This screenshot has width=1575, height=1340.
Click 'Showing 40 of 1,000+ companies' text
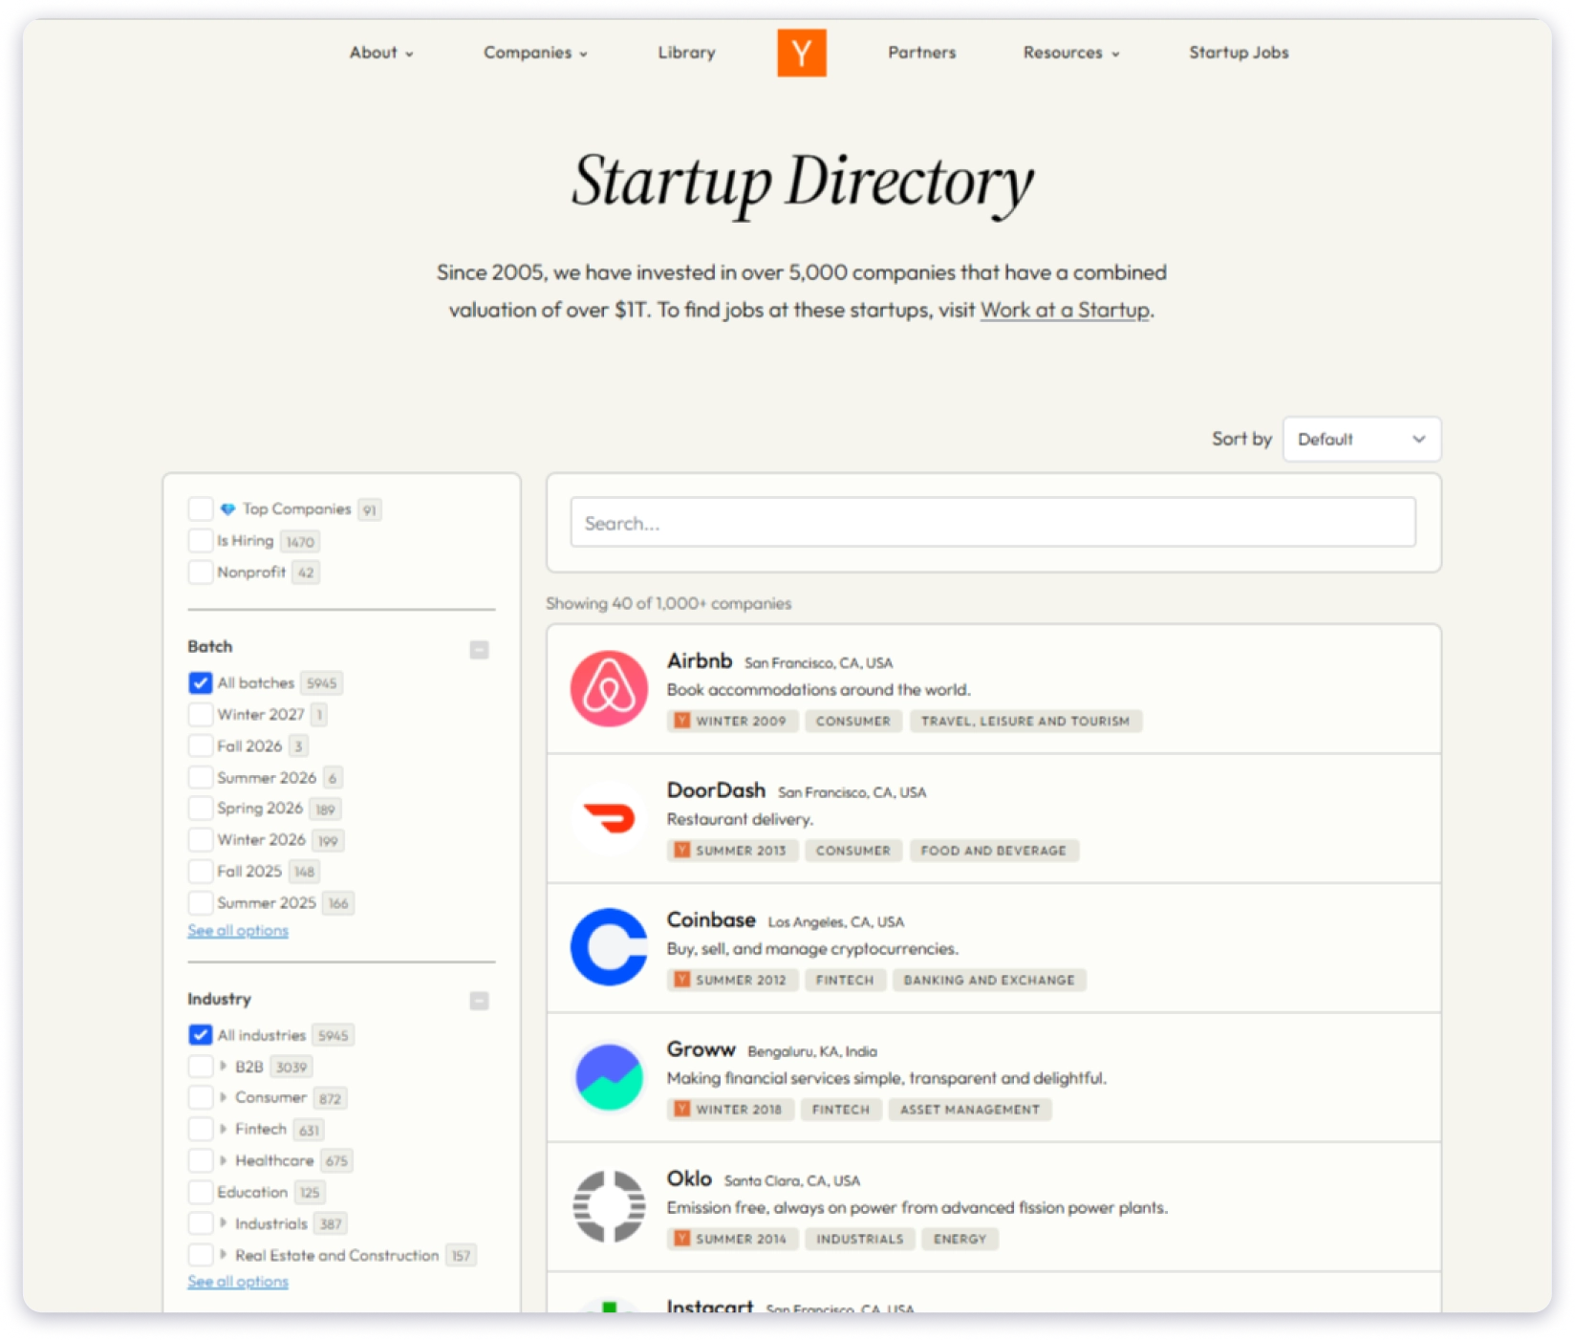tap(668, 603)
